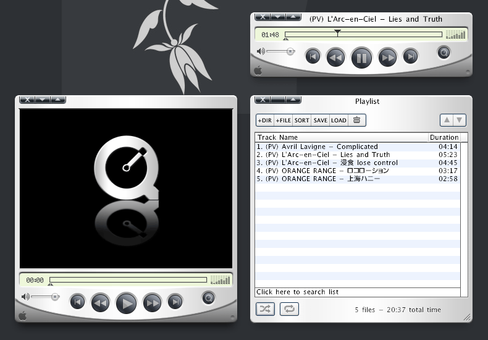
Task: Click the QuickTime logo button in video window
Action: (x=209, y=298)
